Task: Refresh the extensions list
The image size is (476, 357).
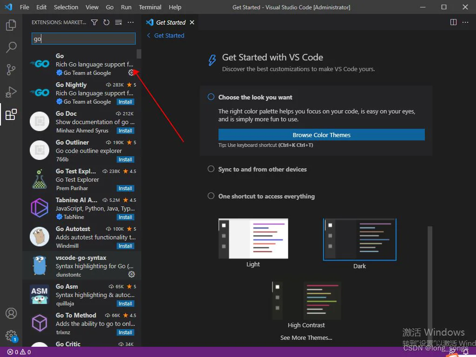Action: point(106,22)
